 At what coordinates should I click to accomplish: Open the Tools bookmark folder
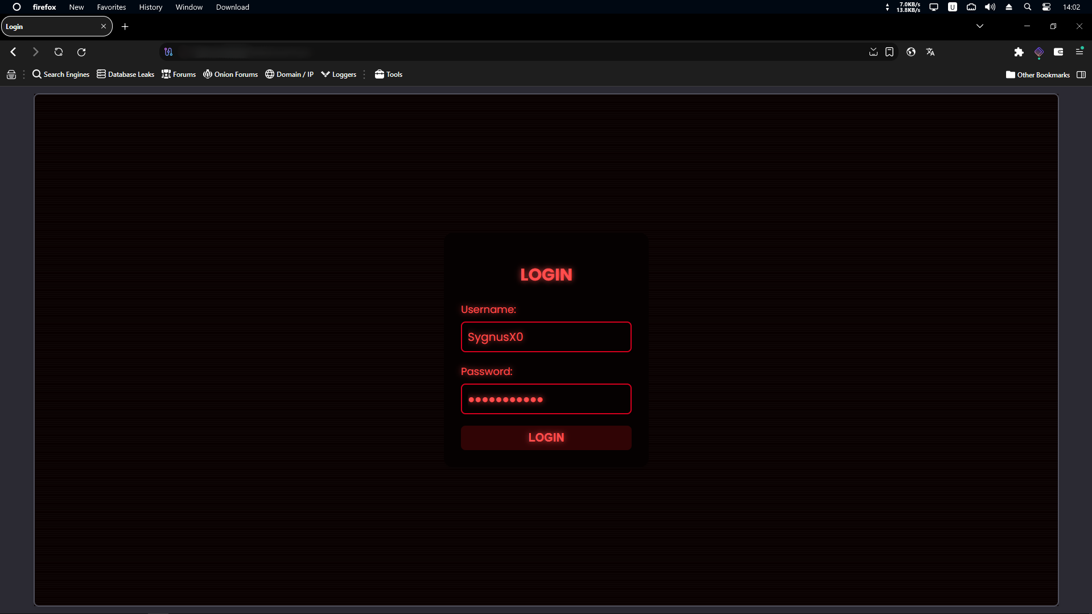389,75
